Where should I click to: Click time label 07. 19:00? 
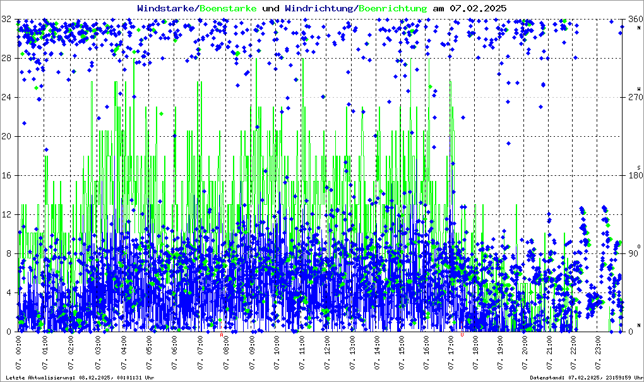[x=500, y=353]
